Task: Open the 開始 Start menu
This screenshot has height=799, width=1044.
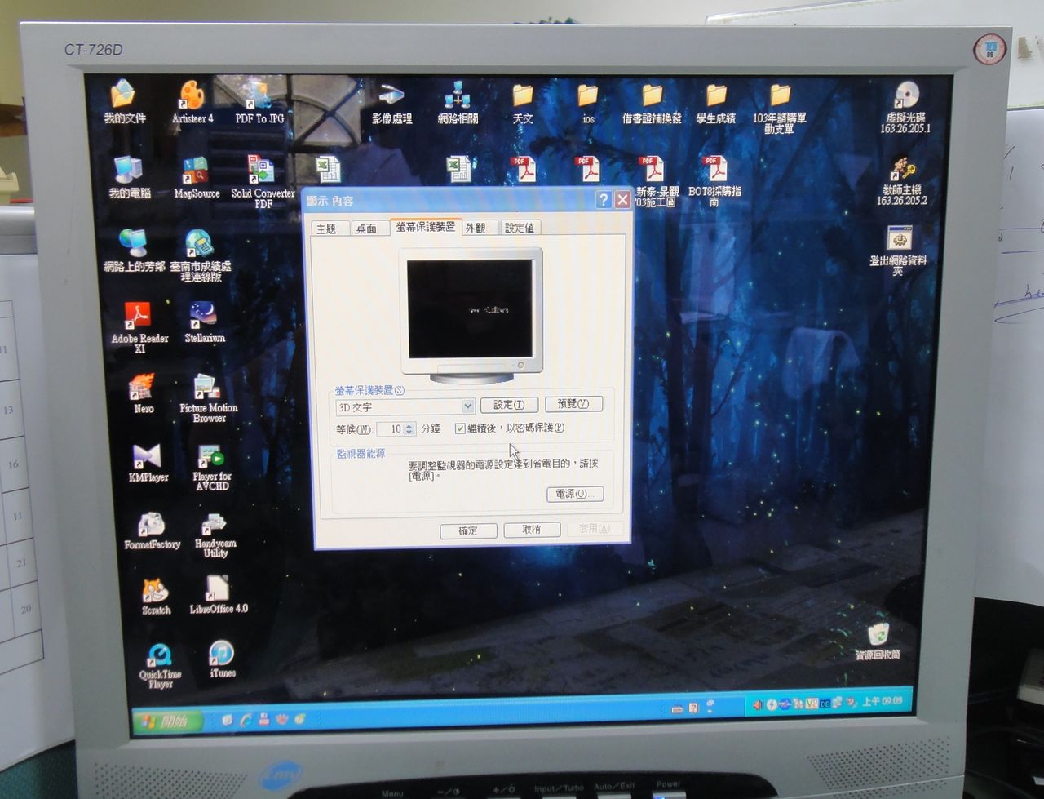Action: 166,721
